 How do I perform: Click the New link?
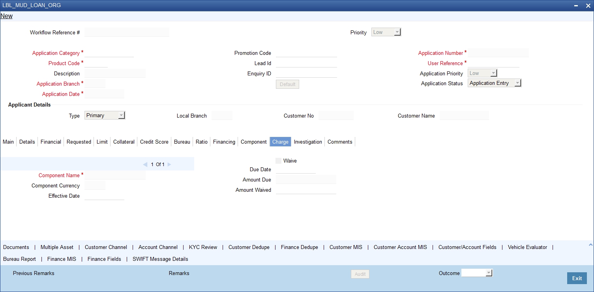tap(6, 16)
